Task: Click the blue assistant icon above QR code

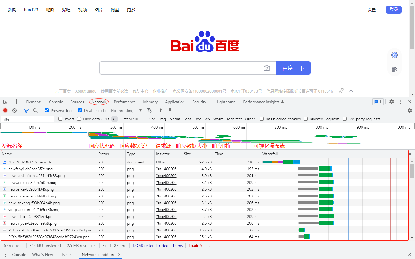Action: pos(395,55)
